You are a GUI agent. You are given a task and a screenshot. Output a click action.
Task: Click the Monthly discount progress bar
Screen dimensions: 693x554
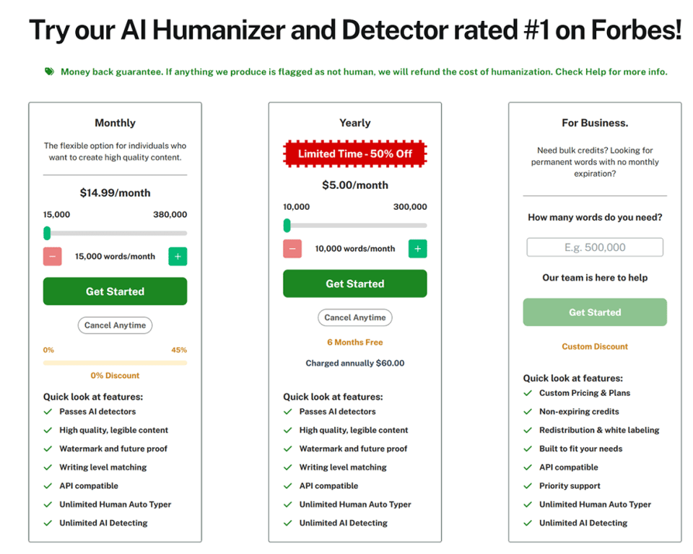(115, 363)
